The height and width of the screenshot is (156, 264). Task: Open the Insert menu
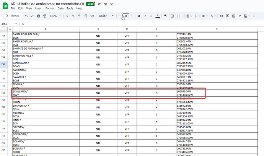(x=39, y=8)
